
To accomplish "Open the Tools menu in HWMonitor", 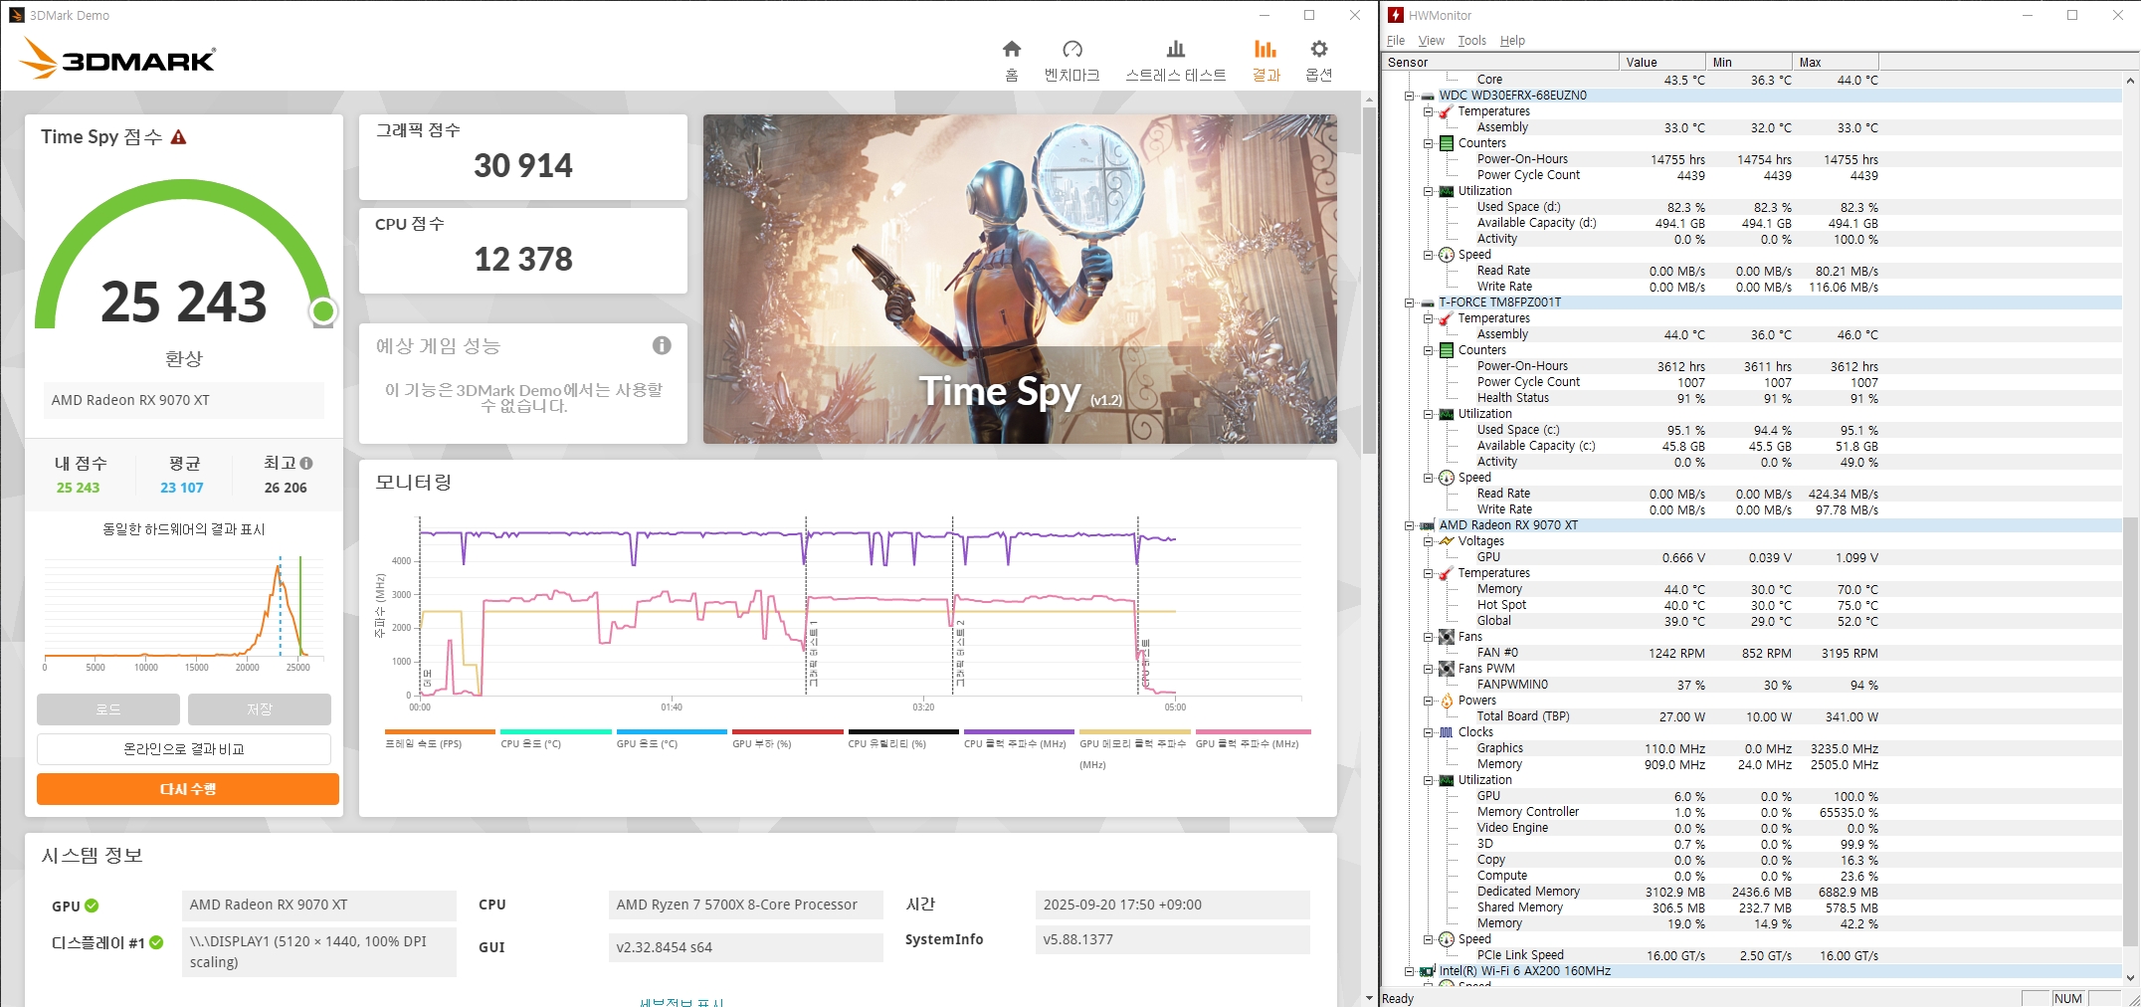I will click(1471, 41).
